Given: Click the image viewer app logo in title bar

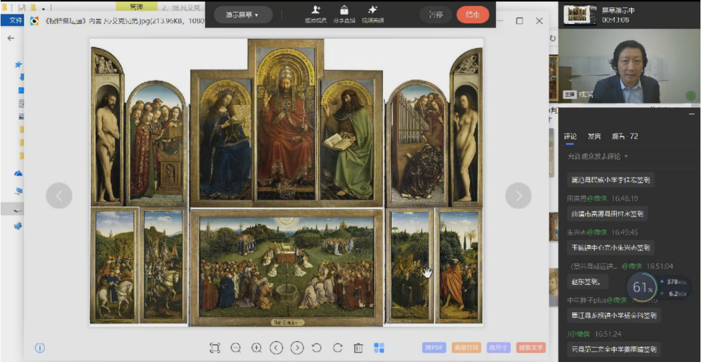Looking at the screenshot, I should (x=34, y=21).
